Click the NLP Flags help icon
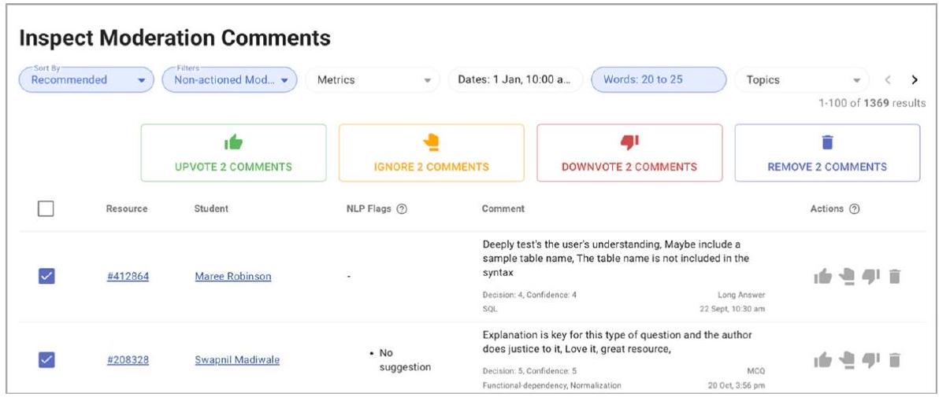The width and height of the screenshot is (939, 397). (402, 209)
